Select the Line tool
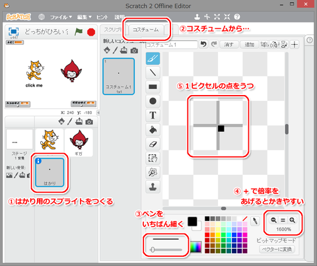 (153, 73)
